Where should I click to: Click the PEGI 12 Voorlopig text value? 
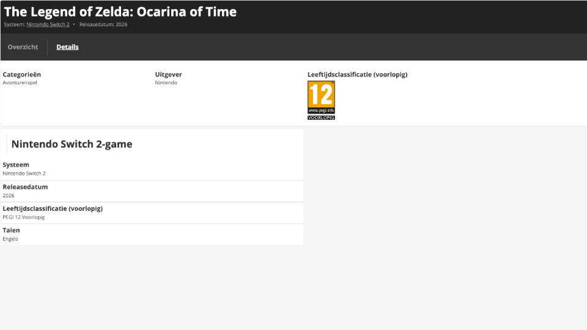tap(24, 218)
